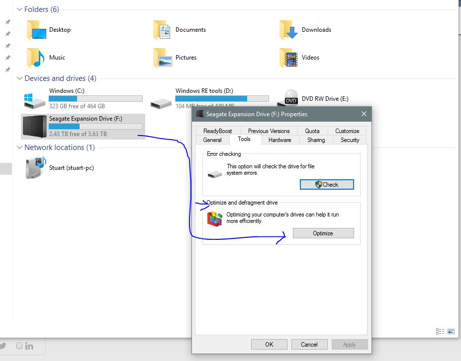The width and height of the screenshot is (461, 361).
Task: Click the Optimize button
Action: pyautogui.click(x=323, y=233)
